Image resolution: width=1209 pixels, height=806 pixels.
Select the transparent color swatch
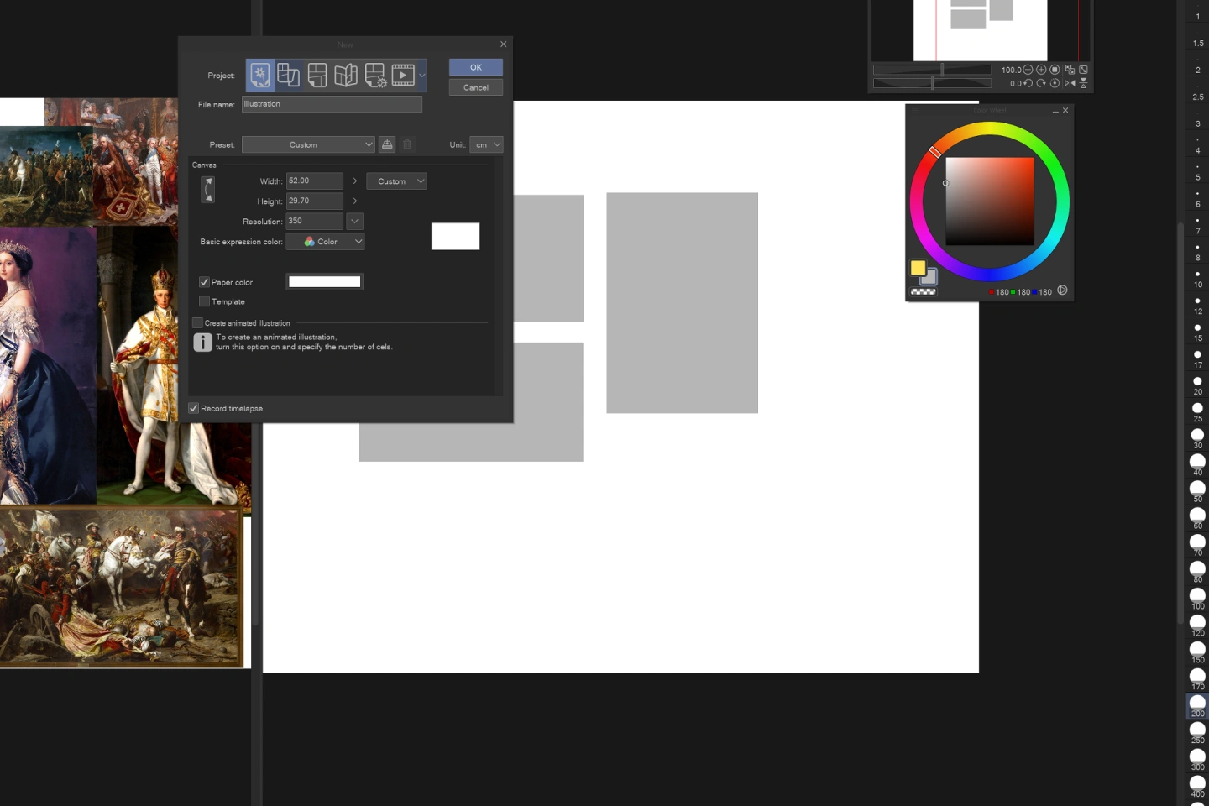924,291
